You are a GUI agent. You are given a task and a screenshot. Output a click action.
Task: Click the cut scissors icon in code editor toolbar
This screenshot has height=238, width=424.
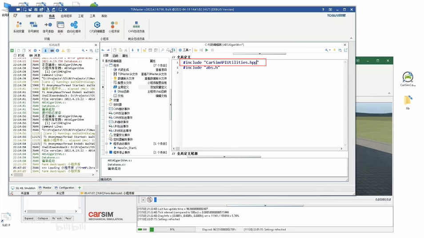click(126, 50)
